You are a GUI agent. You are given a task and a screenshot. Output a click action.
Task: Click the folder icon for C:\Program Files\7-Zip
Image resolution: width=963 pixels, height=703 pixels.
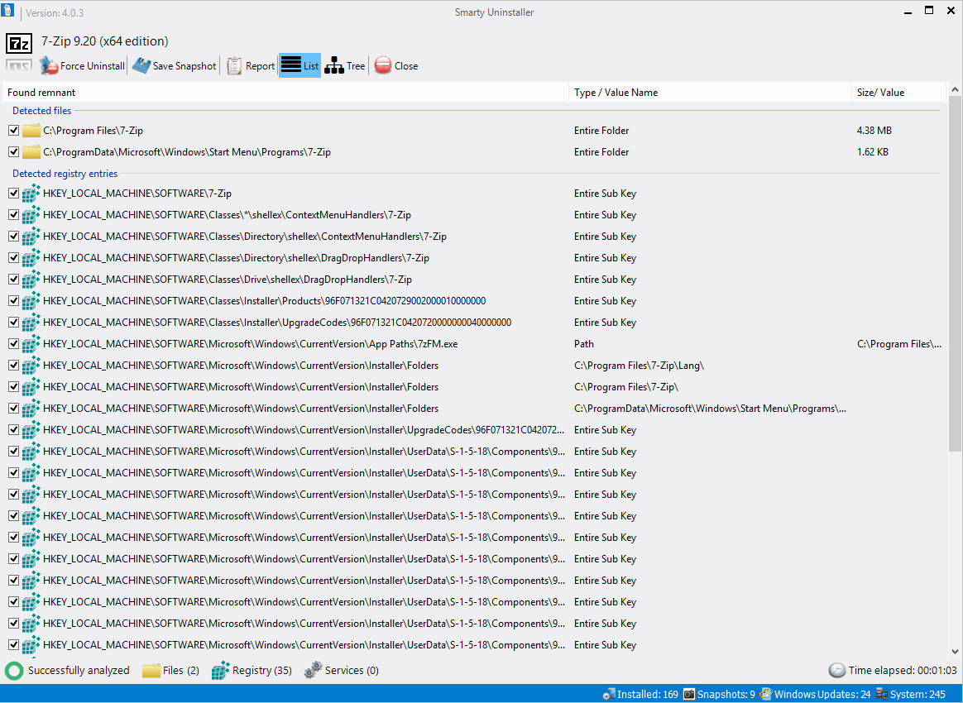(31, 130)
